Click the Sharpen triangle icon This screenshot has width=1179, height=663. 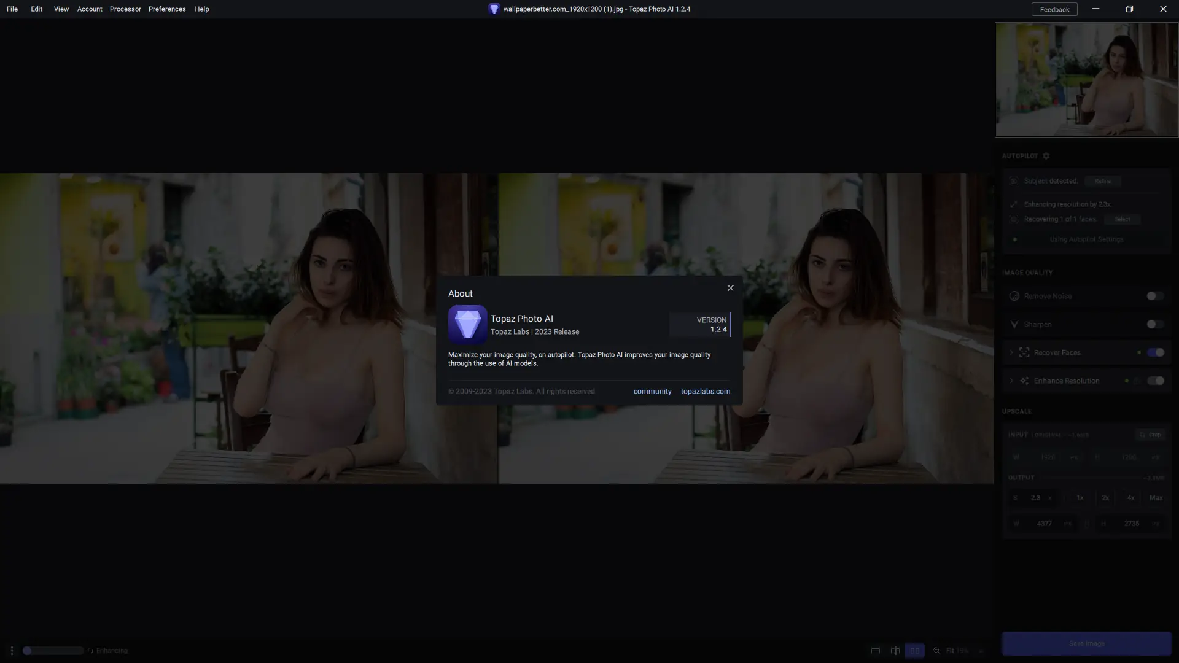1014,324
